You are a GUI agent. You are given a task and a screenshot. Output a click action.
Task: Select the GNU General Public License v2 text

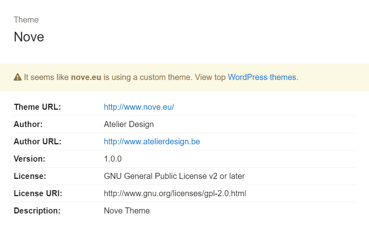click(x=174, y=176)
